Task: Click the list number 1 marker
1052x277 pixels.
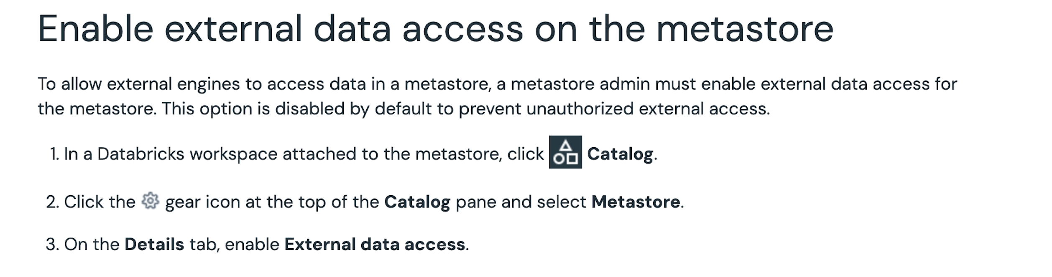Action: 54,154
